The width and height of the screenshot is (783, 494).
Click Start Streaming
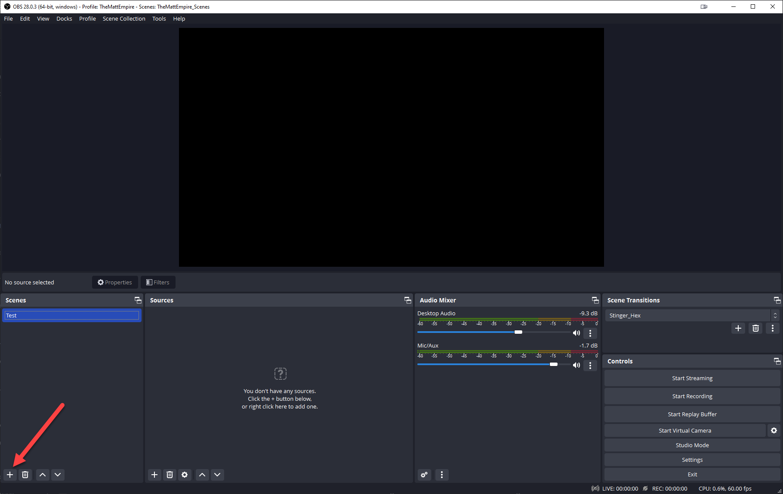[692, 378]
